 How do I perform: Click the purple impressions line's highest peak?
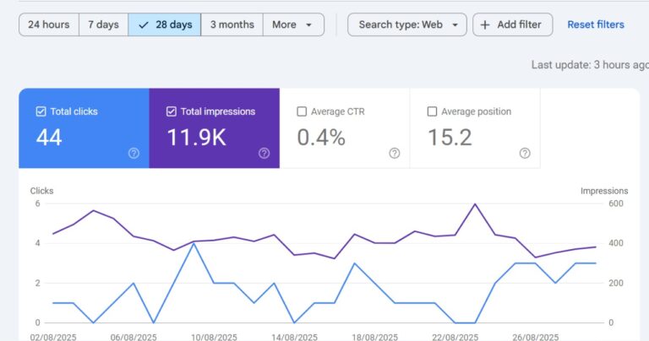475,204
